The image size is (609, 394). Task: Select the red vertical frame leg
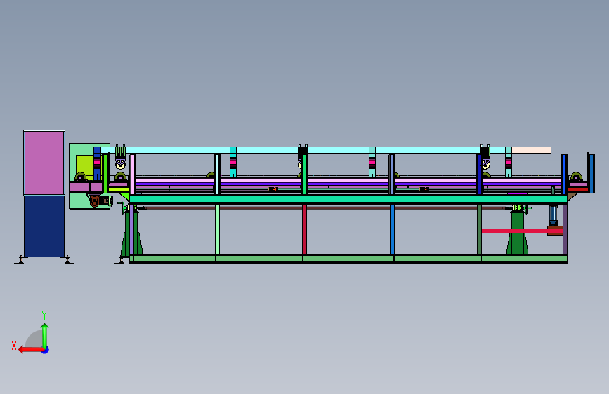tap(305, 229)
